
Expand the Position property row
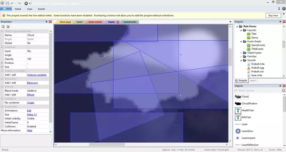pyautogui.click(x=2, y=63)
